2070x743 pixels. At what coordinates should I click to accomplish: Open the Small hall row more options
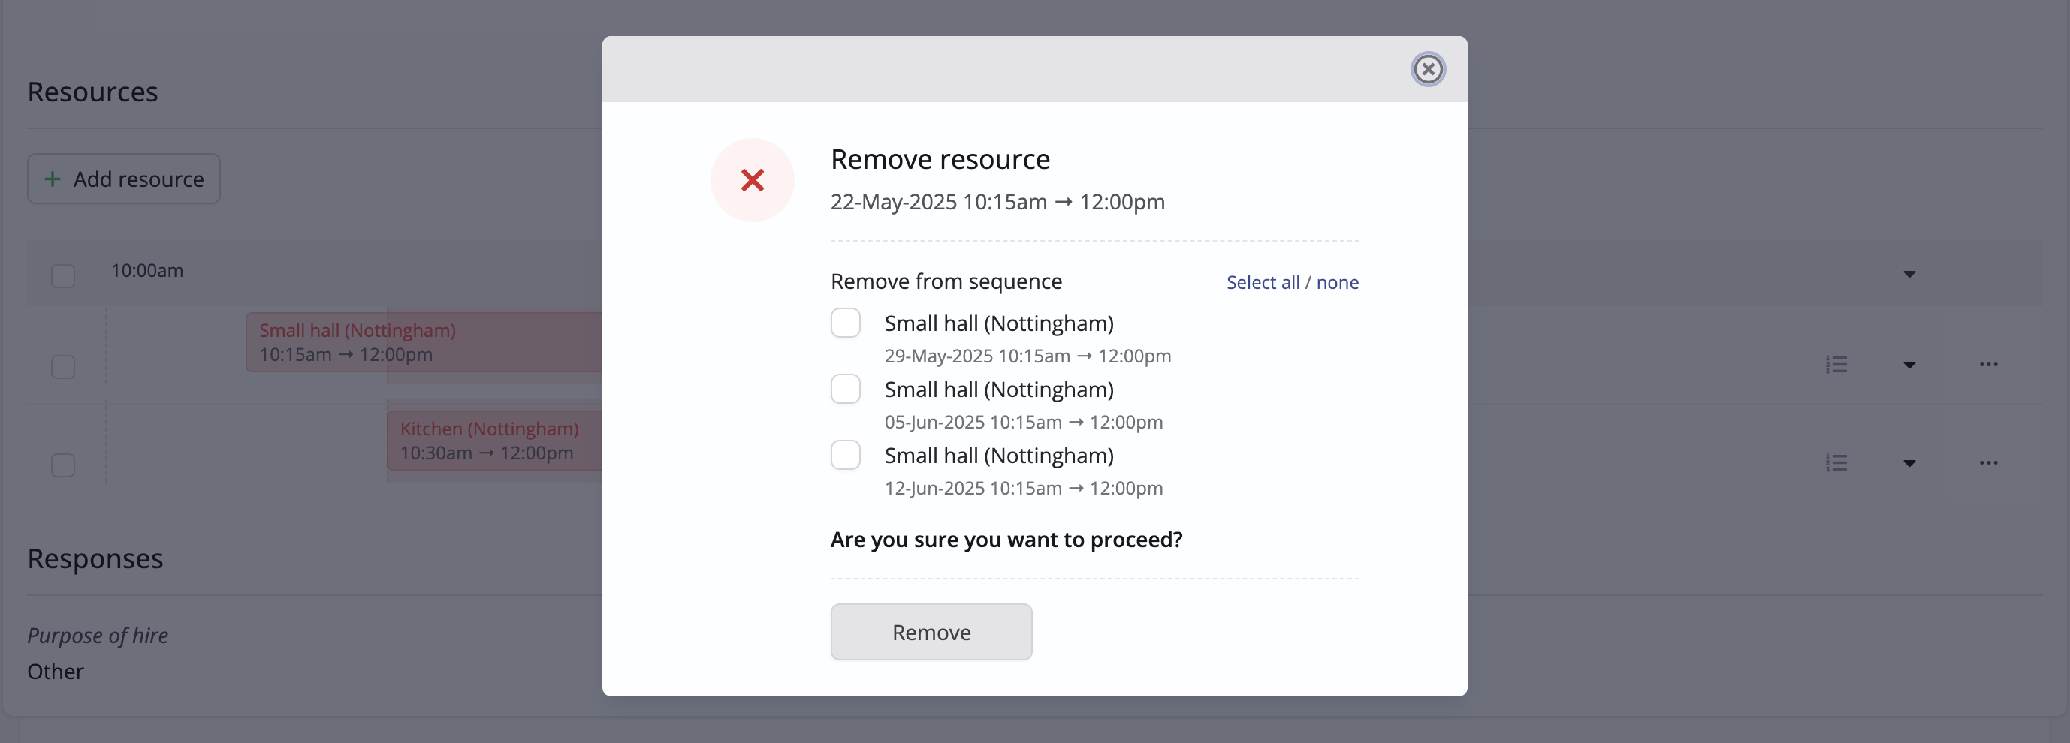[x=1988, y=365]
